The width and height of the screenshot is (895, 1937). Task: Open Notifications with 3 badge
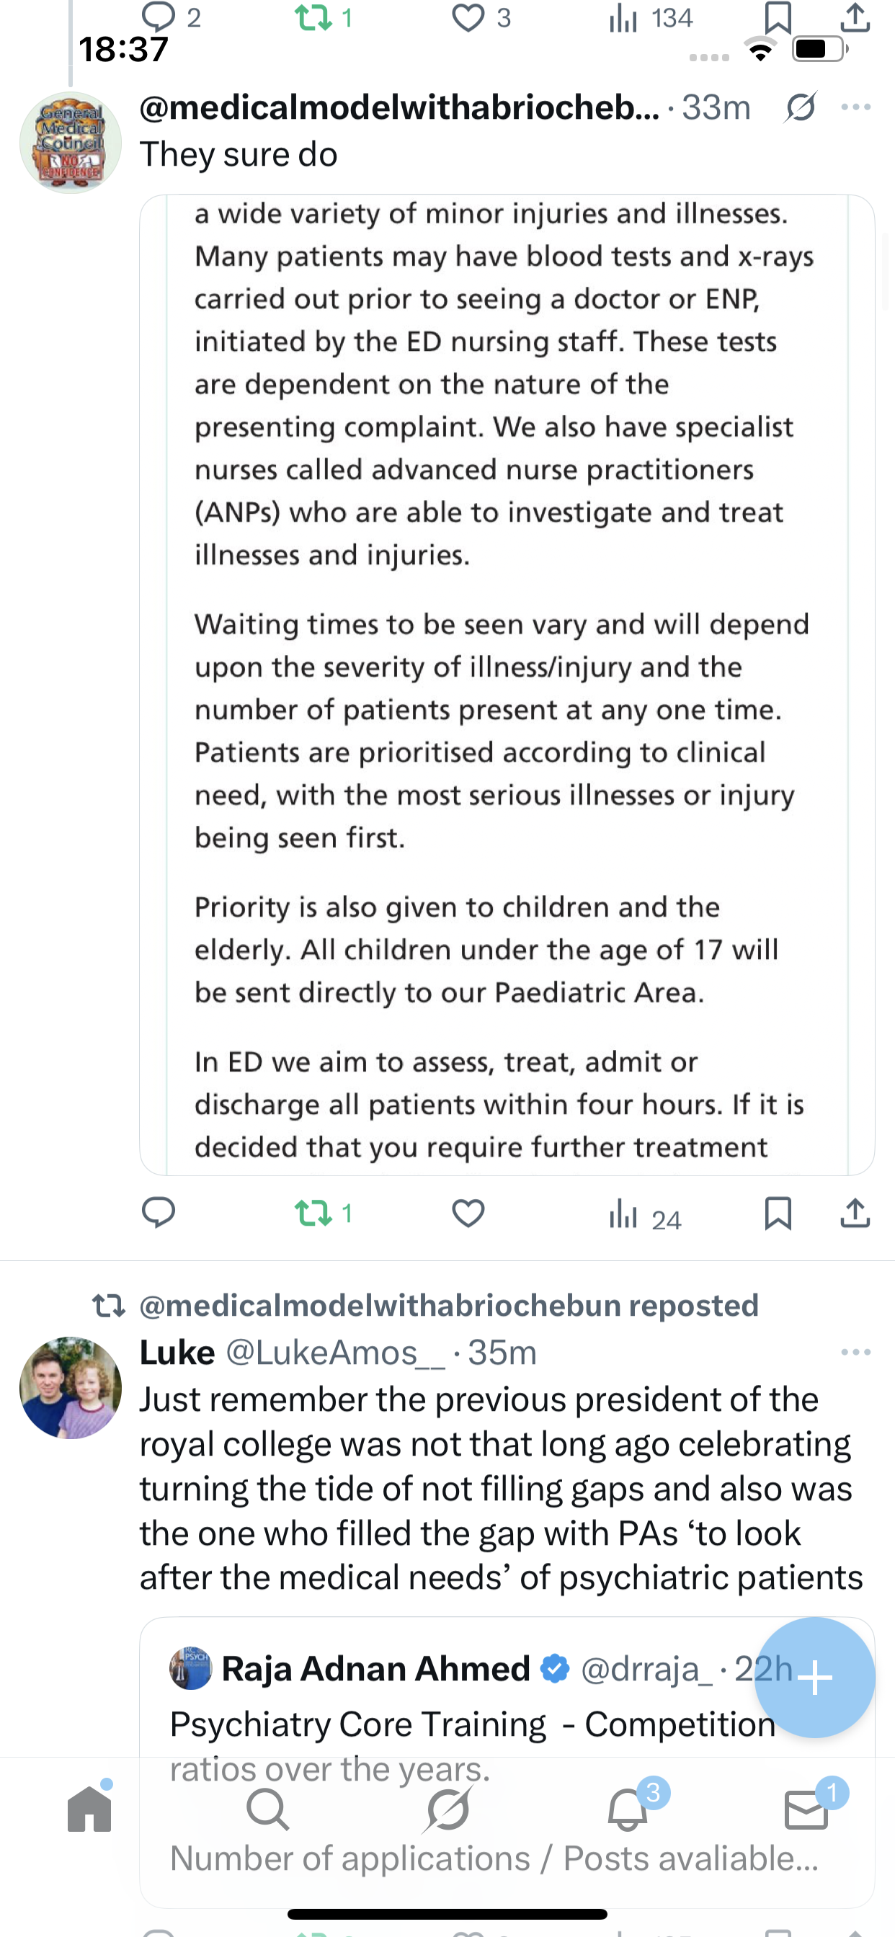point(628,1809)
